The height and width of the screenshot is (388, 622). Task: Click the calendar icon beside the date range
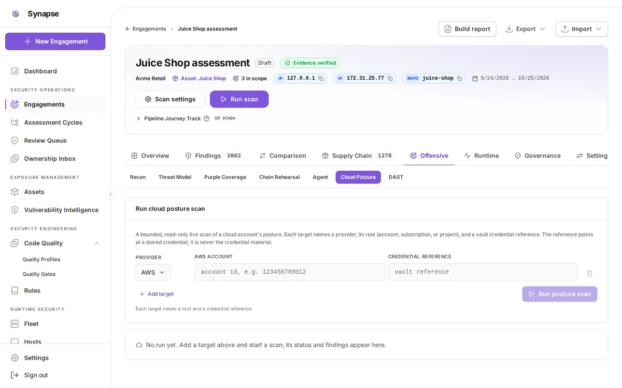pyautogui.click(x=475, y=79)
